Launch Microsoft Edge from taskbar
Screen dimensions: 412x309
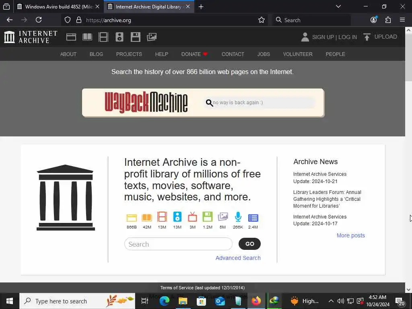coord(165,301)
